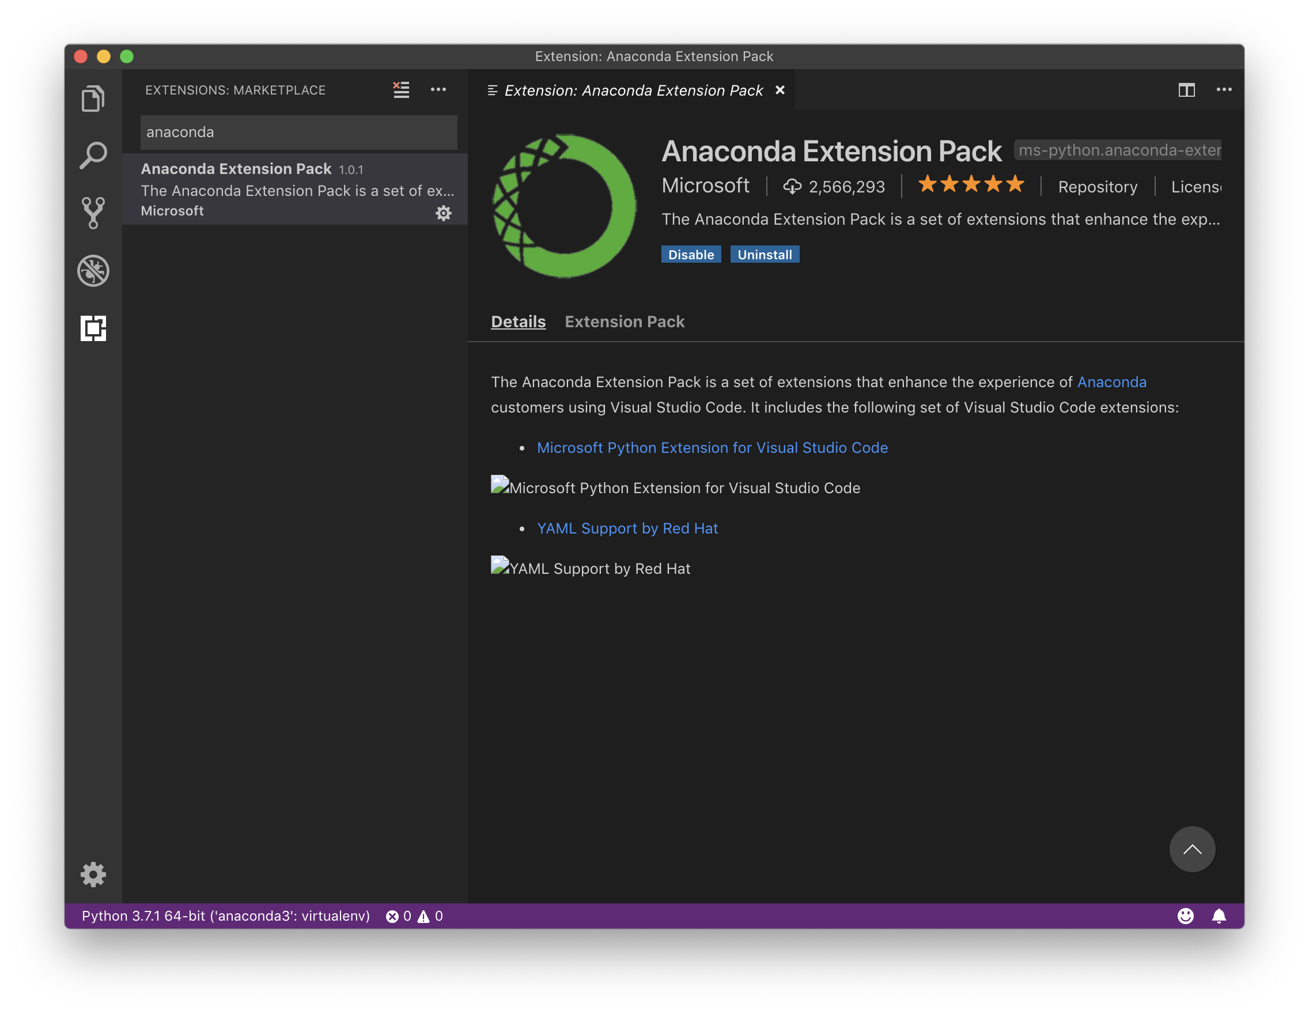Viewport: 1309px width, 1014px height.
Task: Click the split editor icon
Action: pyautogui.click(x=1186, y=90)
